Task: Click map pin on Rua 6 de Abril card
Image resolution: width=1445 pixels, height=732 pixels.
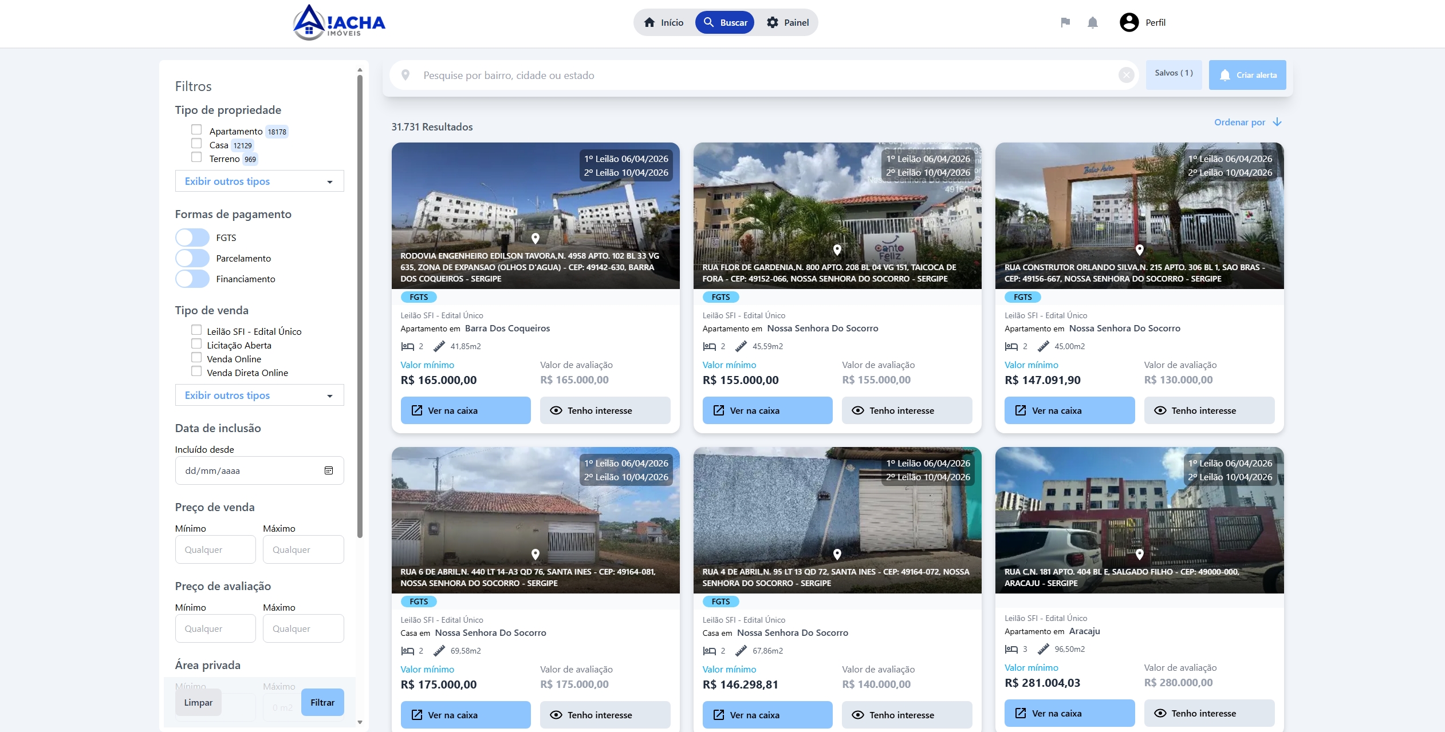Action: 536,554
